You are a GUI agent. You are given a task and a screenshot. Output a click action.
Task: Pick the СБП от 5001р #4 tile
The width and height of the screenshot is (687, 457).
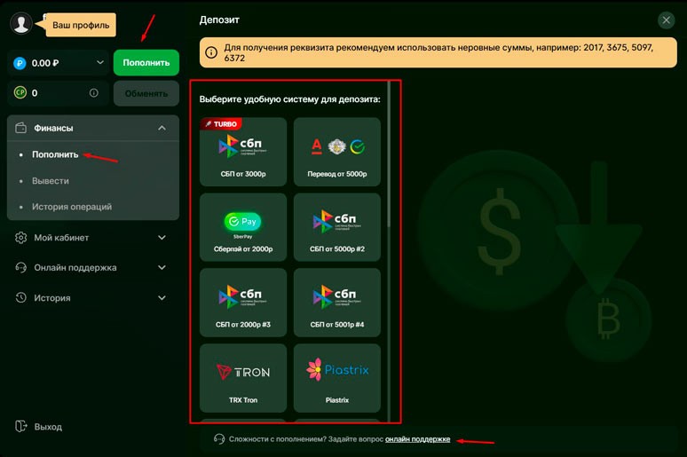pos(337,302)
